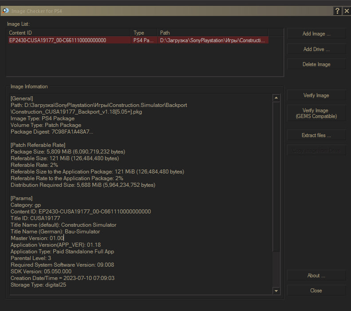Click Title Name (default): Construction Simulator
The width and height of the screenshot is (351, 311).
click(63, 225)
